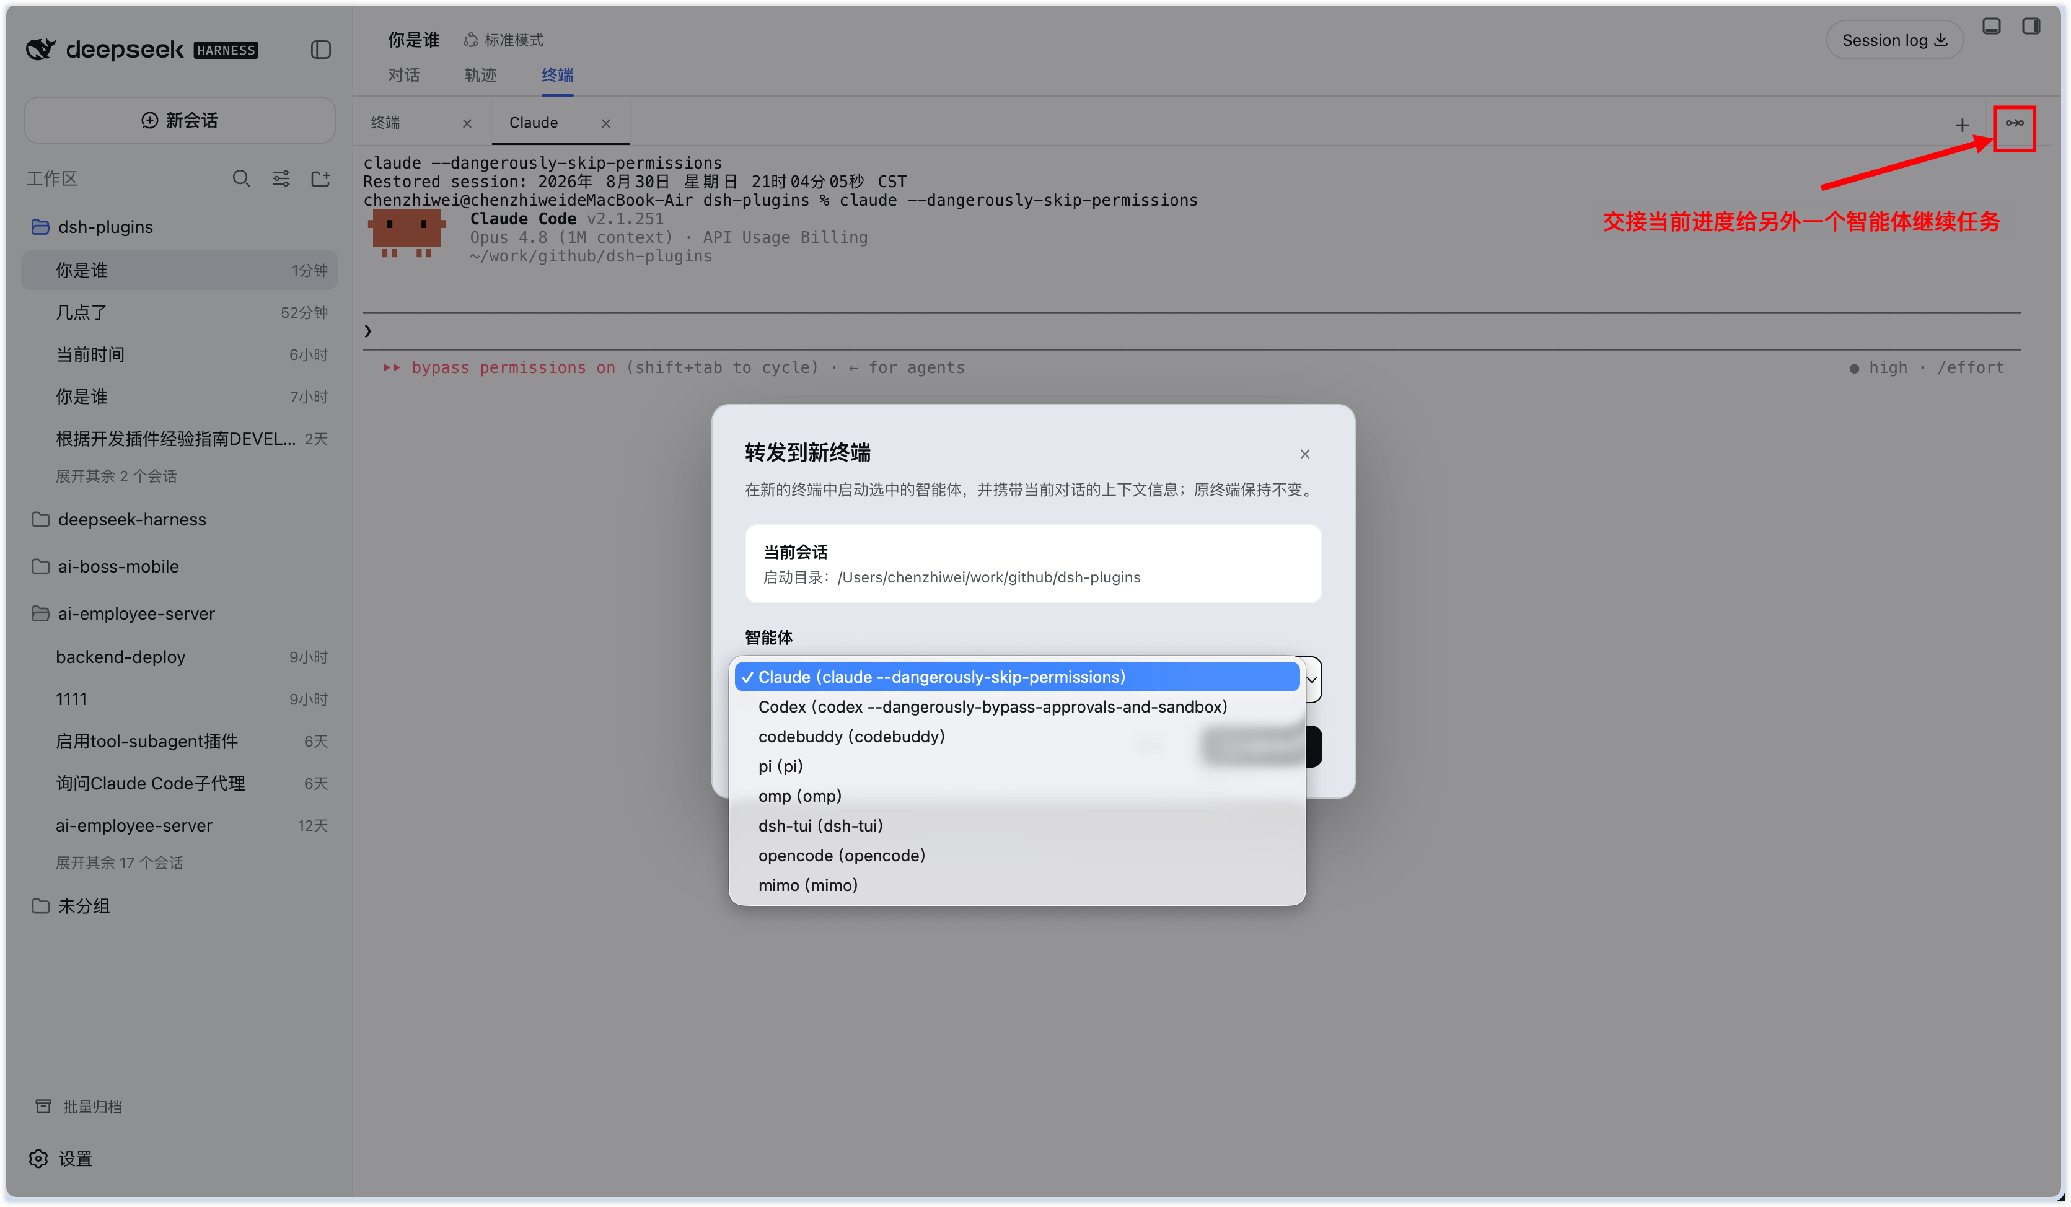Image resolution: width=2071 pixels, height=1207 pixels.
Task: Open the 你是谁 session from 7小时 ago
Action: tap(179, 397)
